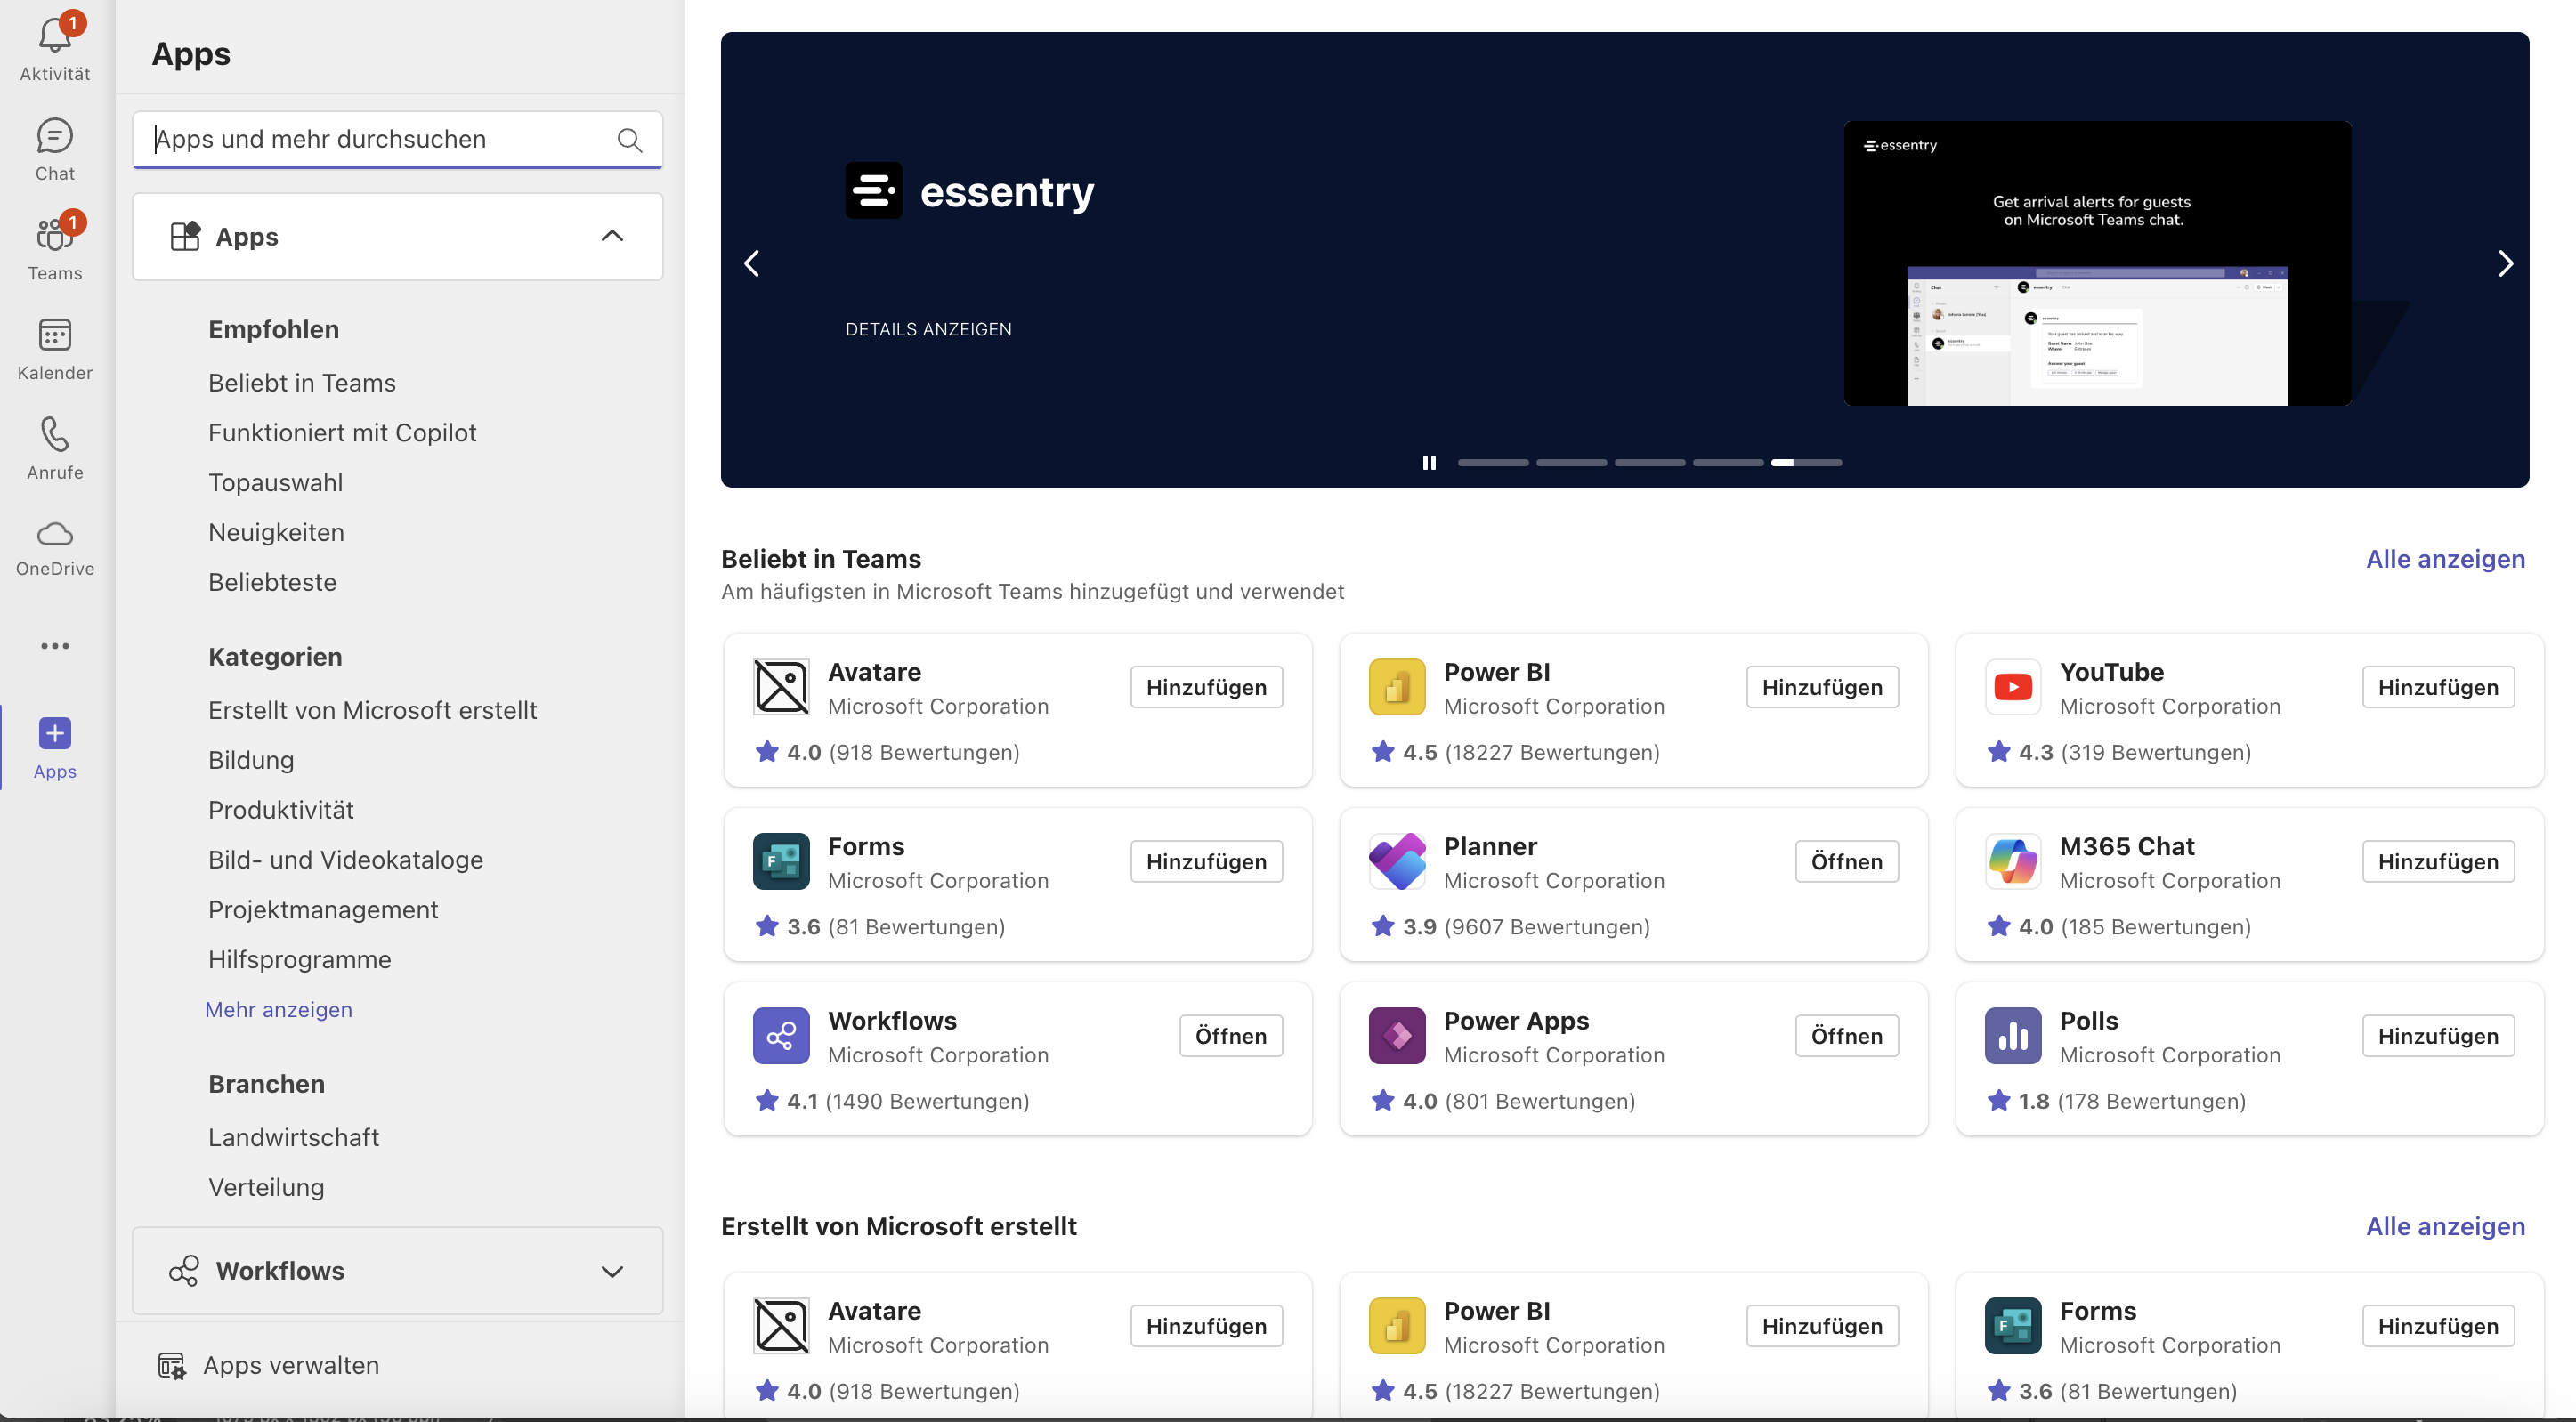Click Hinzufügen for M365 Chat
The width and height of the screenshot is (2576, 1422).
pos(2438,861)
